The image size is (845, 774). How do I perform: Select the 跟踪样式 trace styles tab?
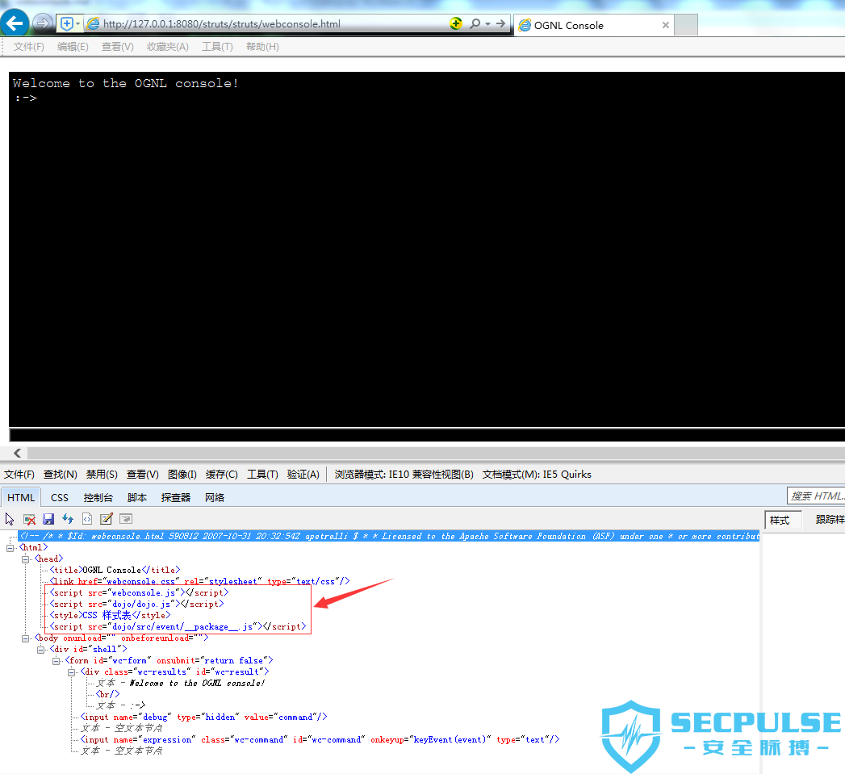click(830, 520)
